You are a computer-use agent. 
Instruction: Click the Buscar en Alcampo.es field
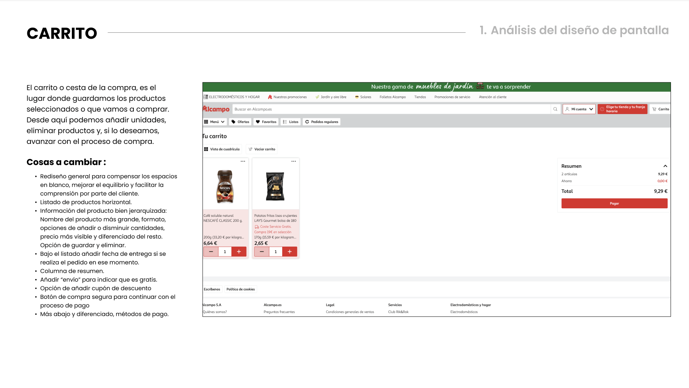coord(391,109)
